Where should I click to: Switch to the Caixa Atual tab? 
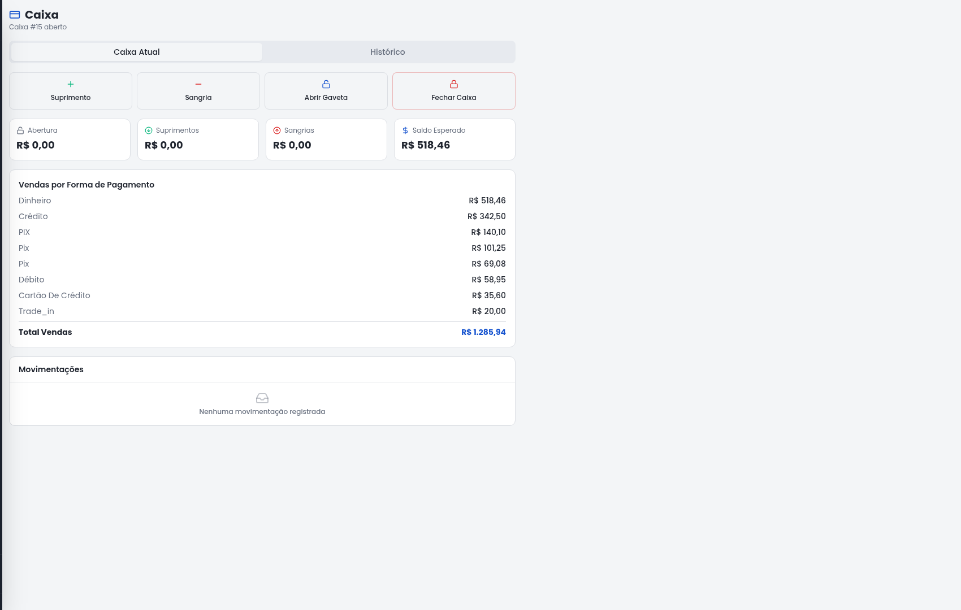click(137, 52)
